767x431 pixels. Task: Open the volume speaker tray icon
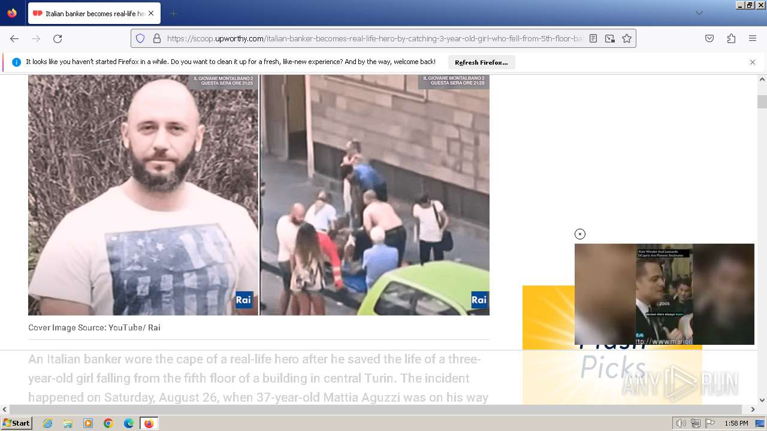click(x=681, y=423)
